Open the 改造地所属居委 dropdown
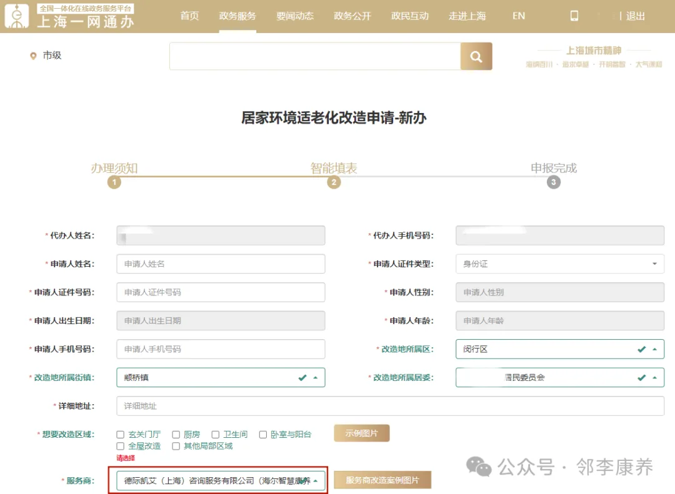The width and height of the screenshot is (675, 494). point(559,377)
